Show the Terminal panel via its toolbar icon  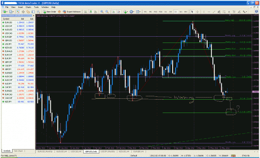pyautogui.click(x=33, y=12)
